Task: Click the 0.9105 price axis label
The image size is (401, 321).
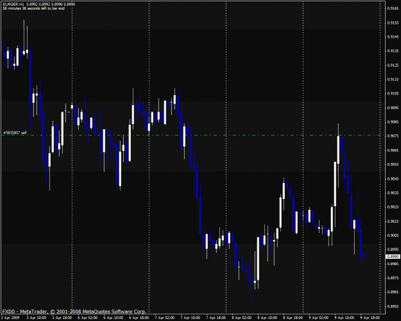Action: pyautogui.click(x=393, y=94)
